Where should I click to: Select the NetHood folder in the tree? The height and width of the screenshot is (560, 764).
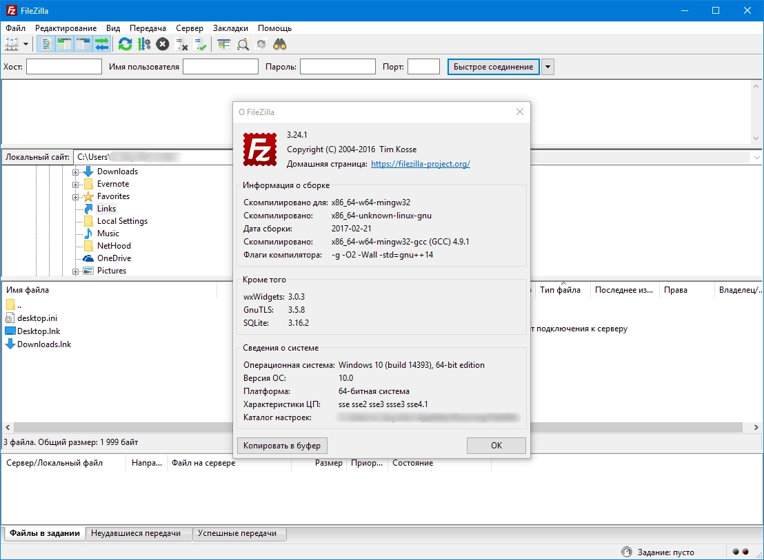[114, 246]
